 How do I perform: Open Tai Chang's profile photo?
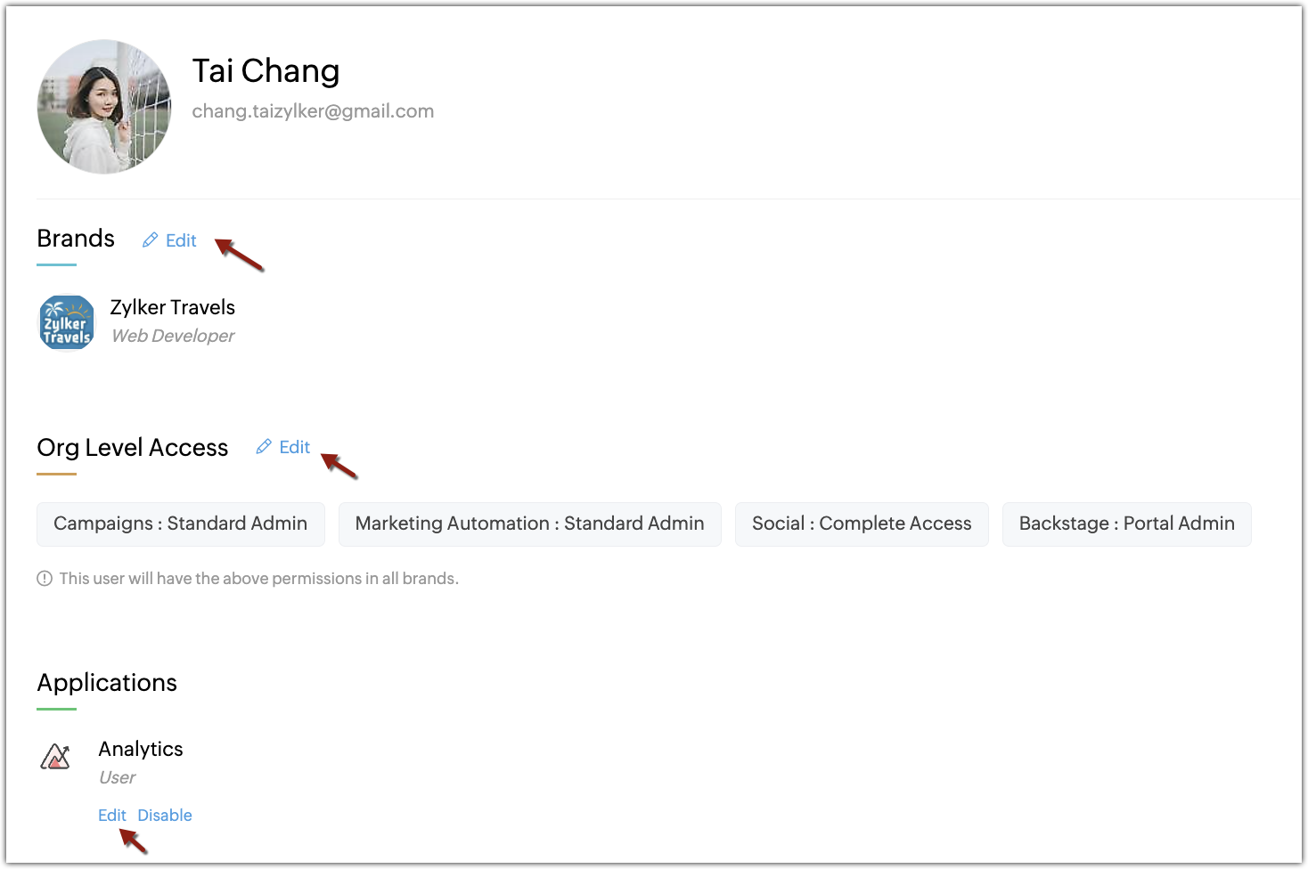click(x=104, y=107)
